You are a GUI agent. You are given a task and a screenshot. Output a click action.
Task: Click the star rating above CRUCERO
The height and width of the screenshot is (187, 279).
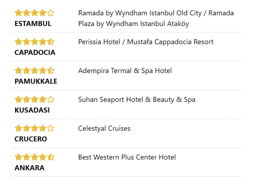click(x=34, y=128)
